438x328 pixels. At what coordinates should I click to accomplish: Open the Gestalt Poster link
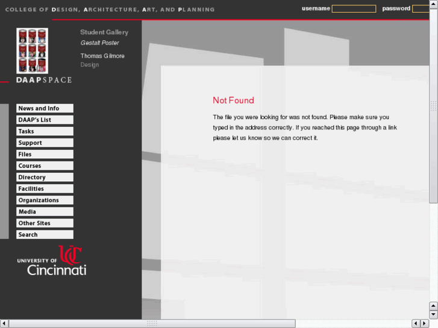[x=100, y=43]
